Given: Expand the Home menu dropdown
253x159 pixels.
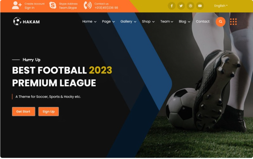Looking at the screenshot, I should pos(89,22).
